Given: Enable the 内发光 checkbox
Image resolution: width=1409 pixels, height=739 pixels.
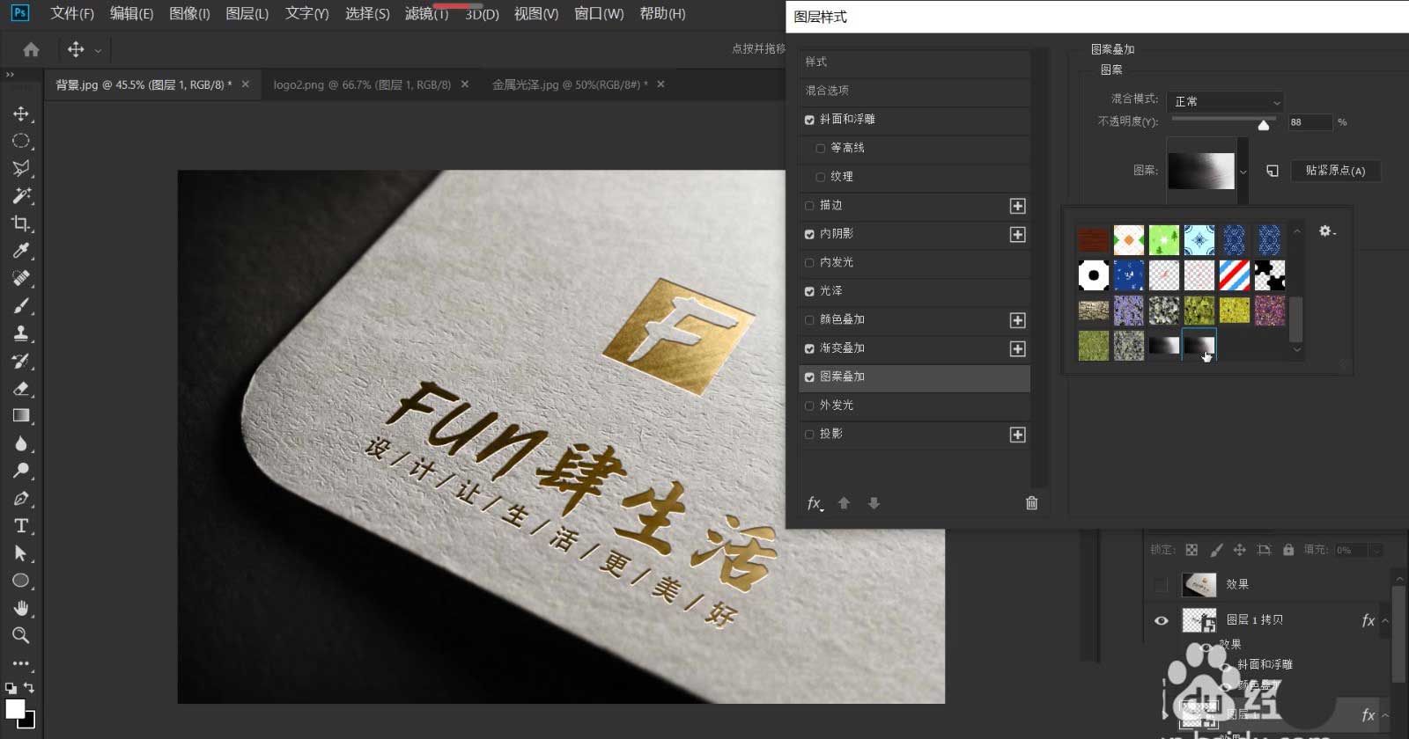Looking at the screenshot, I should click(809, 263).
